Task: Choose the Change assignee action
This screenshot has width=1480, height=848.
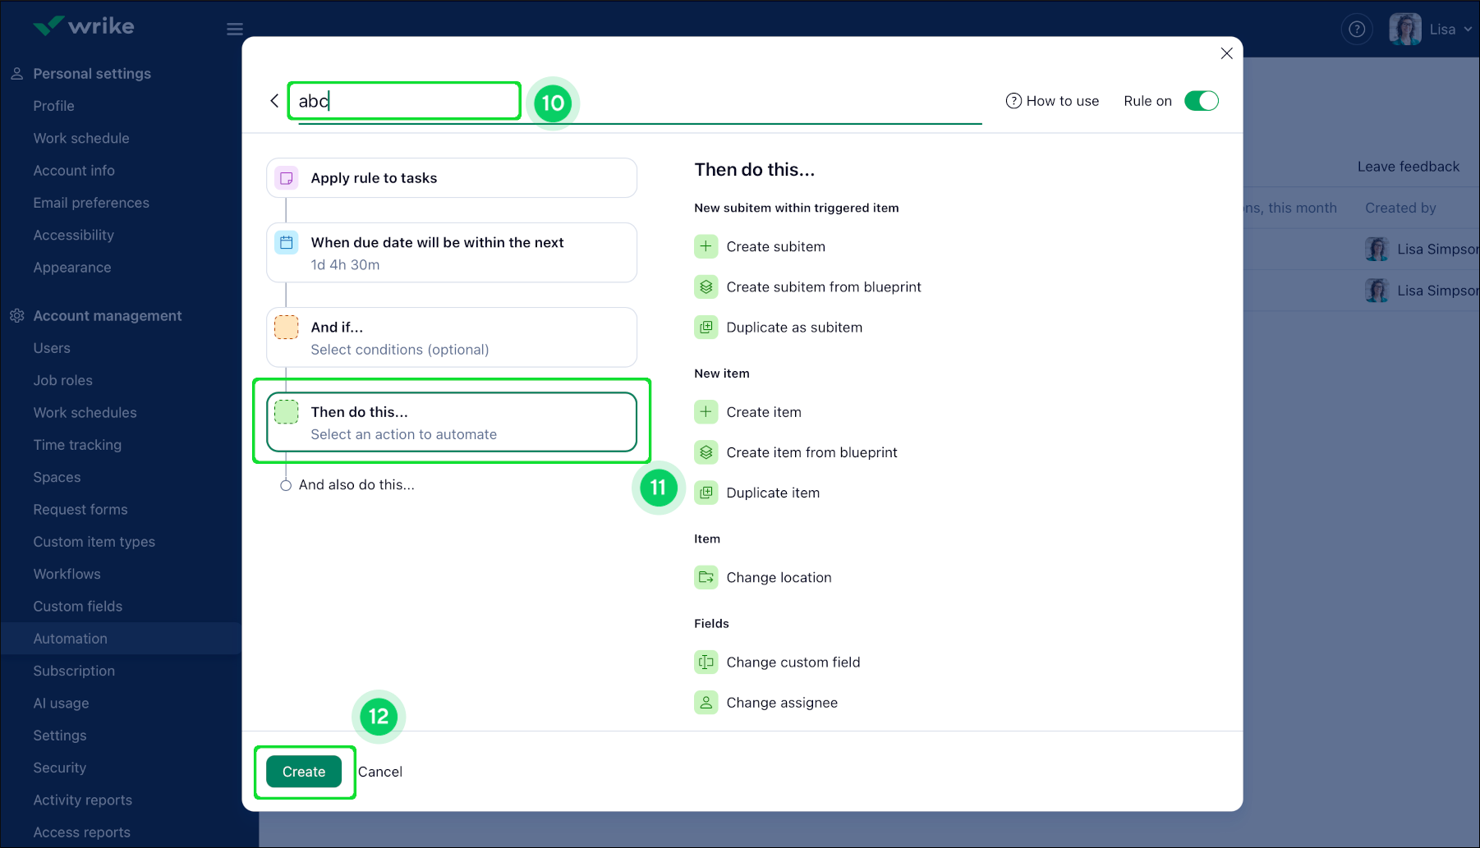Action: pos(782,703)
